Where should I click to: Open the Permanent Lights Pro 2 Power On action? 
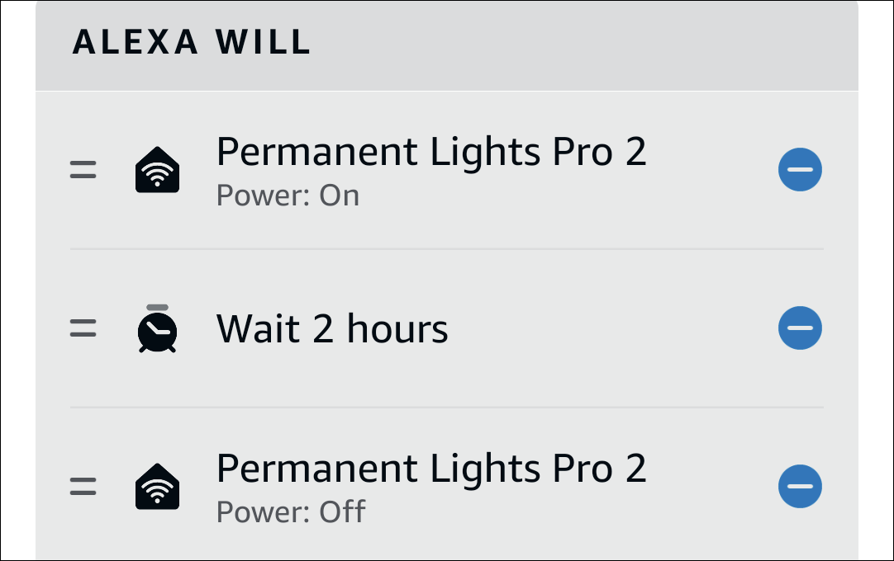point(431,151)
